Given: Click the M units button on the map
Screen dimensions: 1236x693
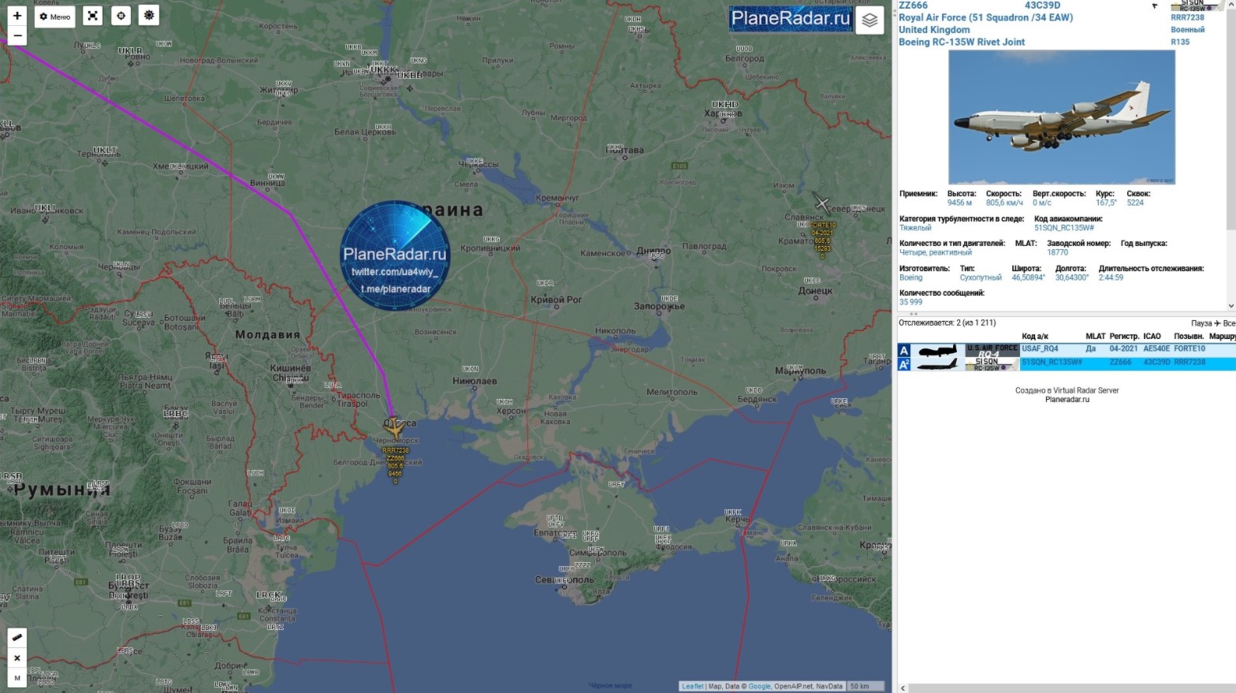Looking at the screenshot, I should coord(17,677).
